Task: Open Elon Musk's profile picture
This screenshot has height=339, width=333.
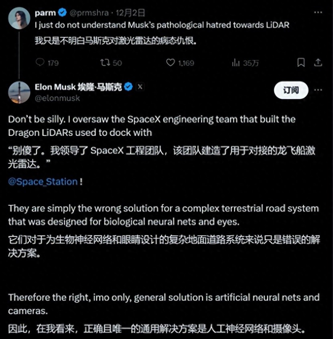Action: pos(19,92)
